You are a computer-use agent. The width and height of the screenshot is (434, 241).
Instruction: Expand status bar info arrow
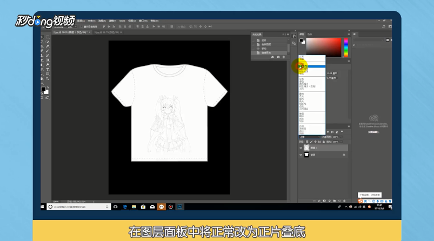(x=94, y=202)
